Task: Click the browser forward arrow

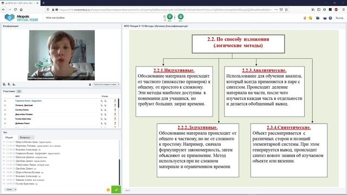Action: pos(10,10)
